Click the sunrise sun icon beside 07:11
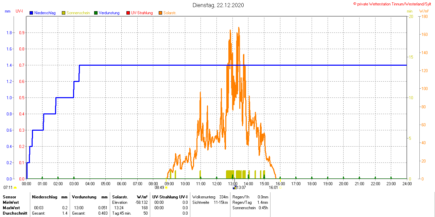The height and width of the screenshot is (217, 435). pos(15,188)
